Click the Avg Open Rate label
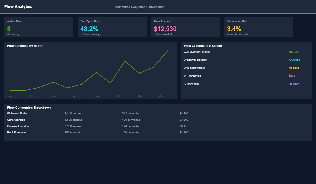 90,22
